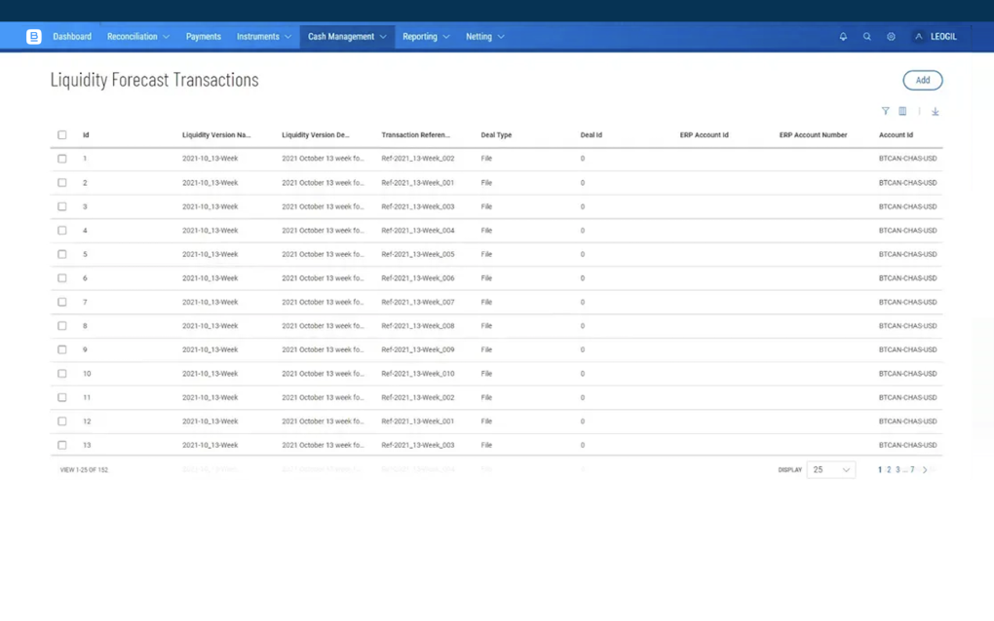Open settings gear in top bar
994x621 pixels.
point(891,37)
